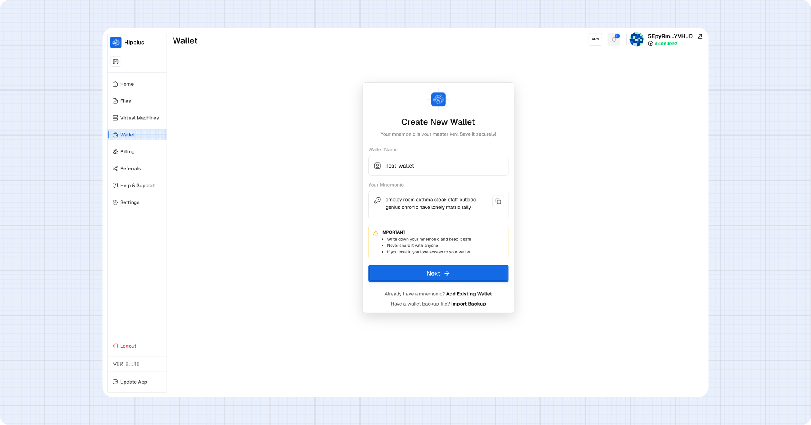Collapse the sidebar with the panel toggle

(116, 61)
